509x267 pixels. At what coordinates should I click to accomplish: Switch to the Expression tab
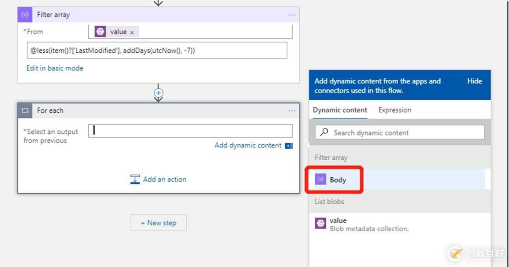point(395,110)
